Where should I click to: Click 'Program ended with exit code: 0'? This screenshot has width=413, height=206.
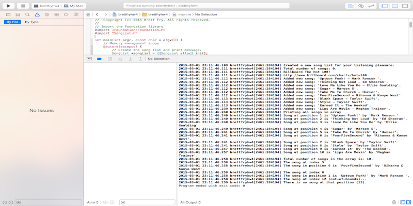click(x=212, y=185)
